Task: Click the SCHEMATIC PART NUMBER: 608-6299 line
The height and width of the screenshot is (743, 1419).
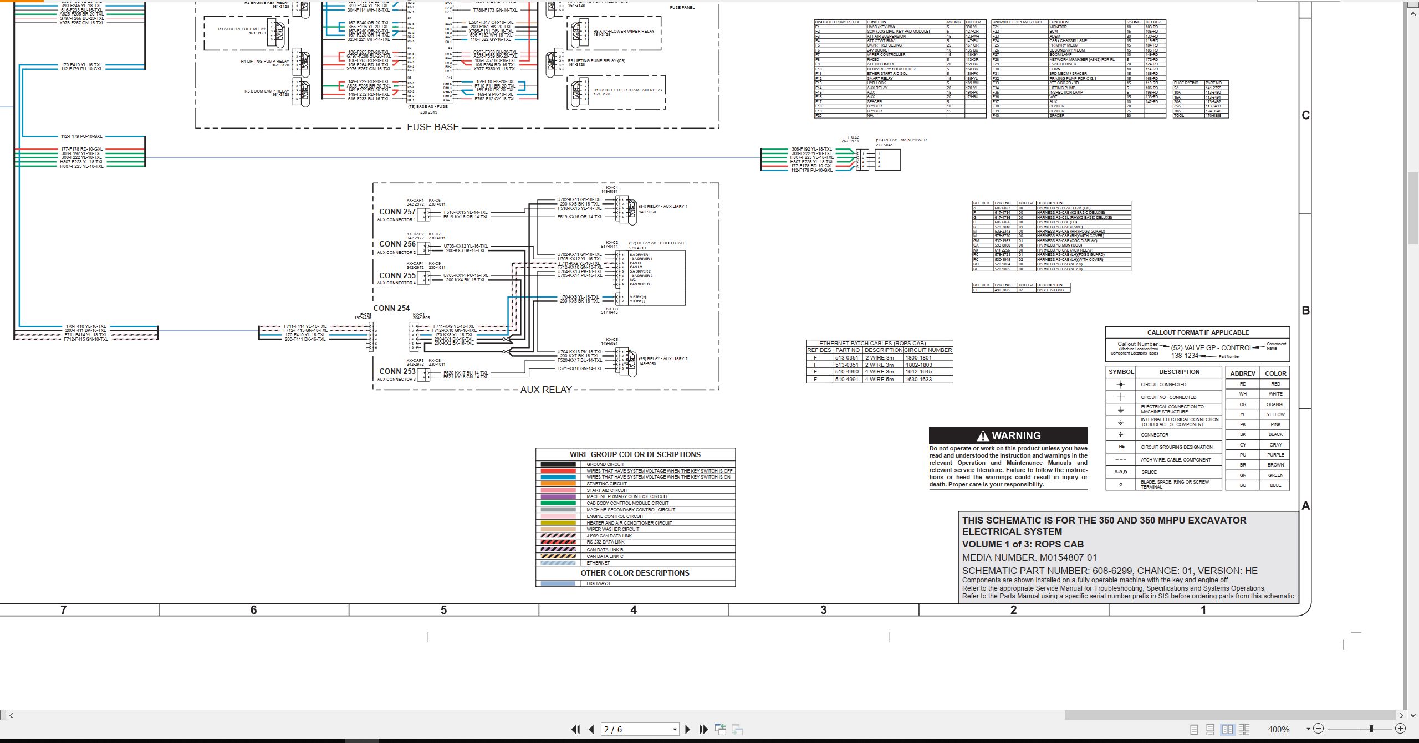Action: point(1110,571)
